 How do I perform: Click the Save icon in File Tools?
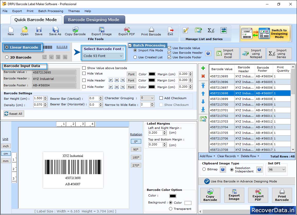(39, 31)
